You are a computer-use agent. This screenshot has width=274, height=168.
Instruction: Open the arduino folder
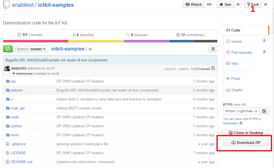click(x=17, y=90)
